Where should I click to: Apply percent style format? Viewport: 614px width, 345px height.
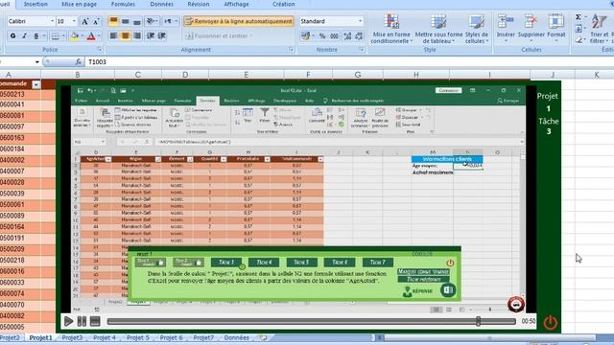point(322,36)
